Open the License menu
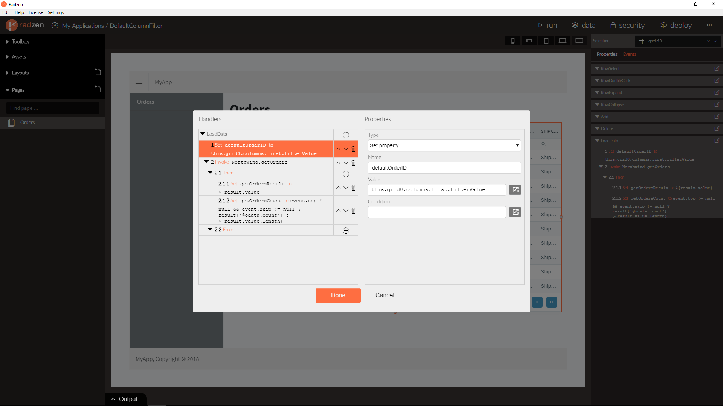The height and width of the screenshot is (406, 723). click(36, 12)
